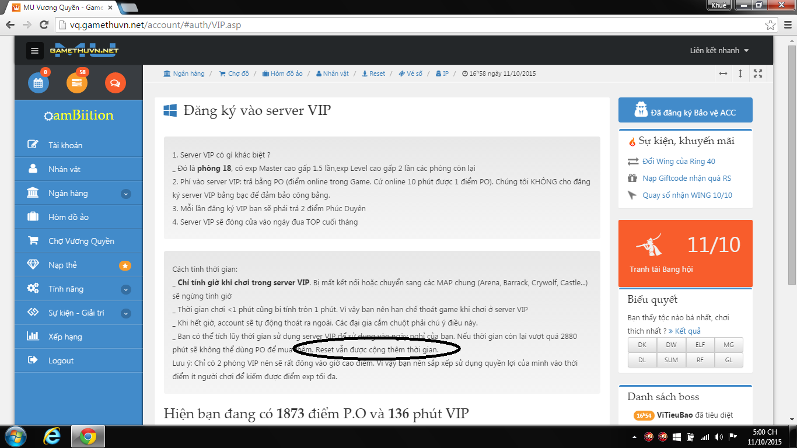Open the blue calendar icon with badge
Viewport: 797px width, 448px height.
[x=39, y=83]
